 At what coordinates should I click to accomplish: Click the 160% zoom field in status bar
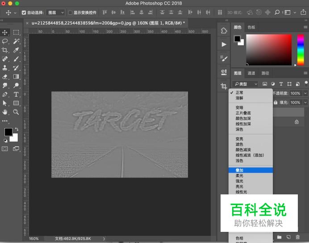[33, 239]
